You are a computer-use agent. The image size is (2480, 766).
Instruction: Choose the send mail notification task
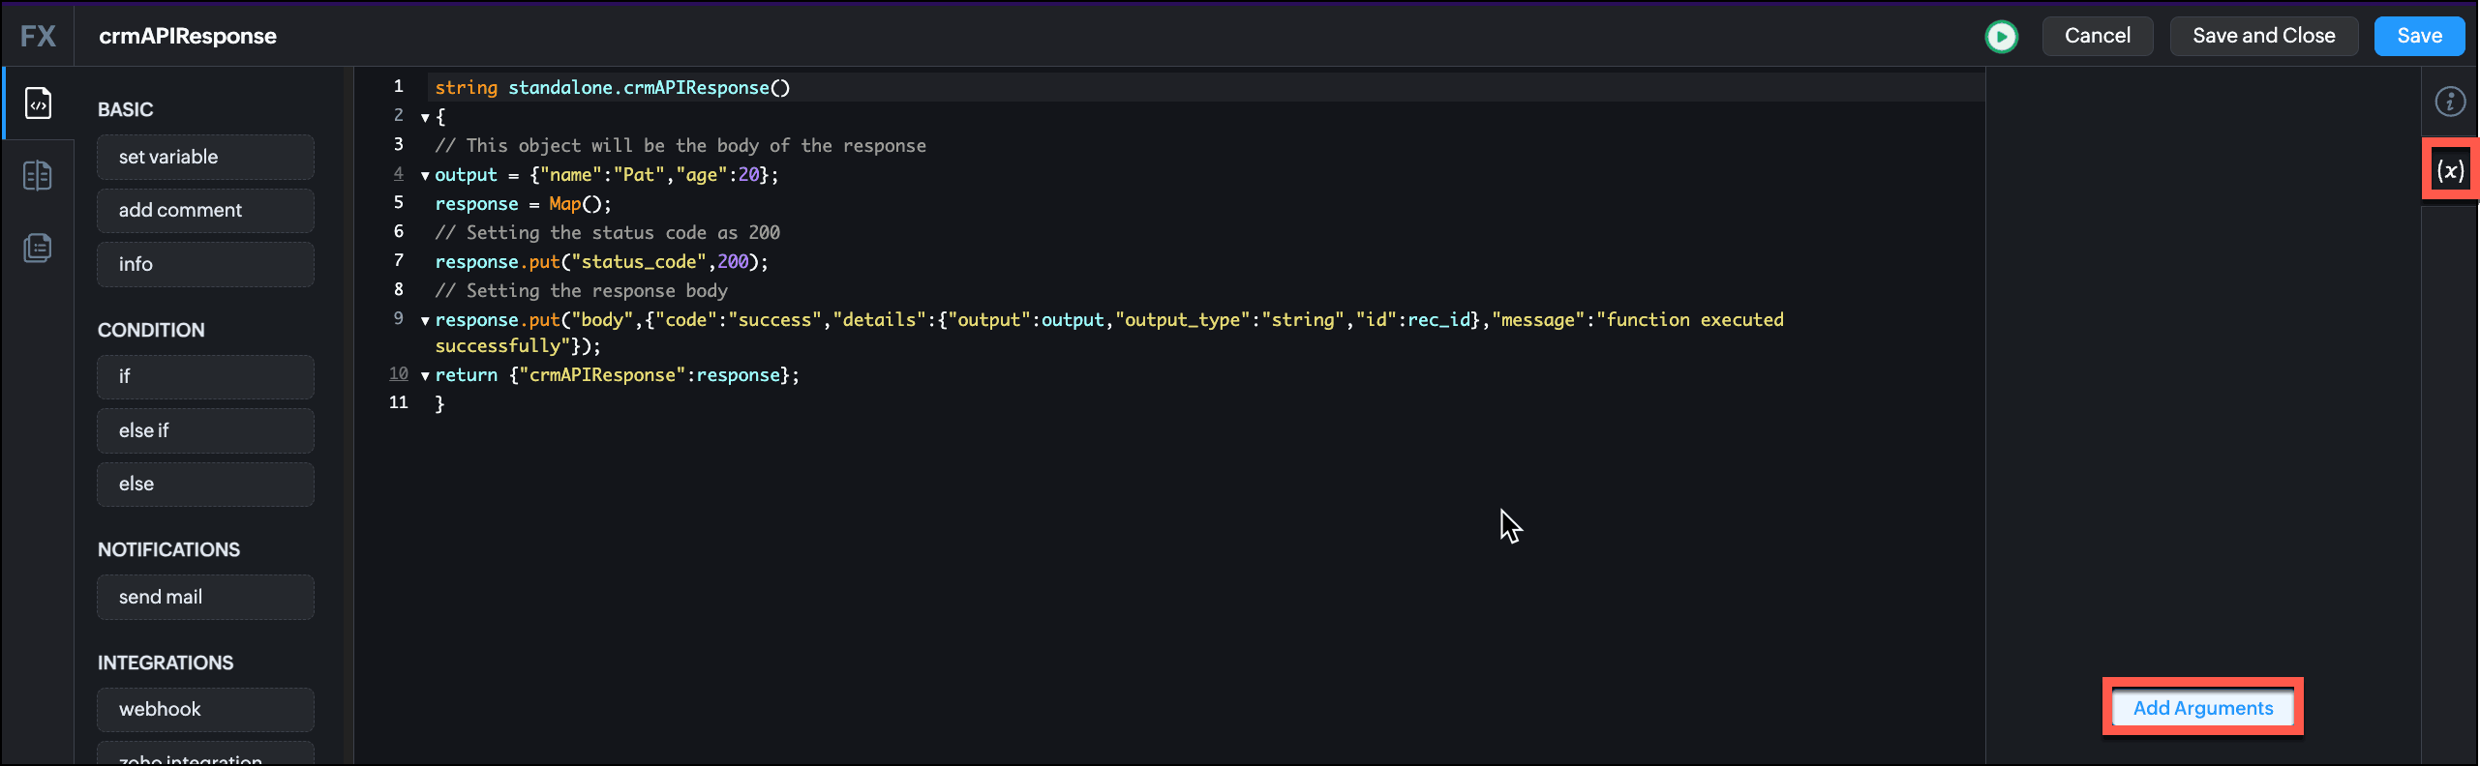[x=205, y=598]
